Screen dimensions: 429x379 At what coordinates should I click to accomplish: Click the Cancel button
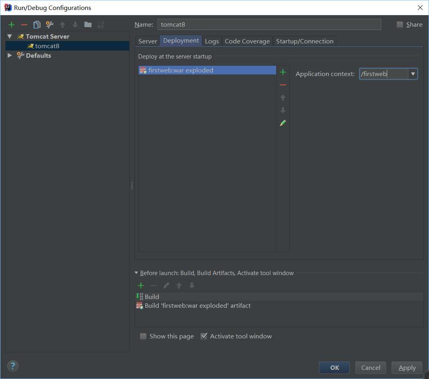tap(370, 367)
